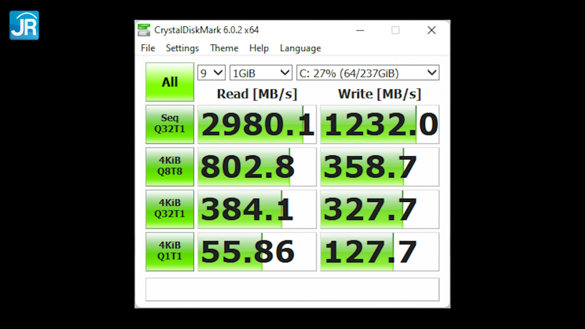Click the empty comment field at bottom

[292, 289]
